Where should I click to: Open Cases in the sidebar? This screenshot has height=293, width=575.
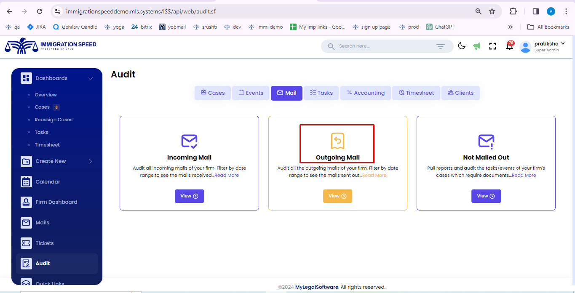coord(42,107)
